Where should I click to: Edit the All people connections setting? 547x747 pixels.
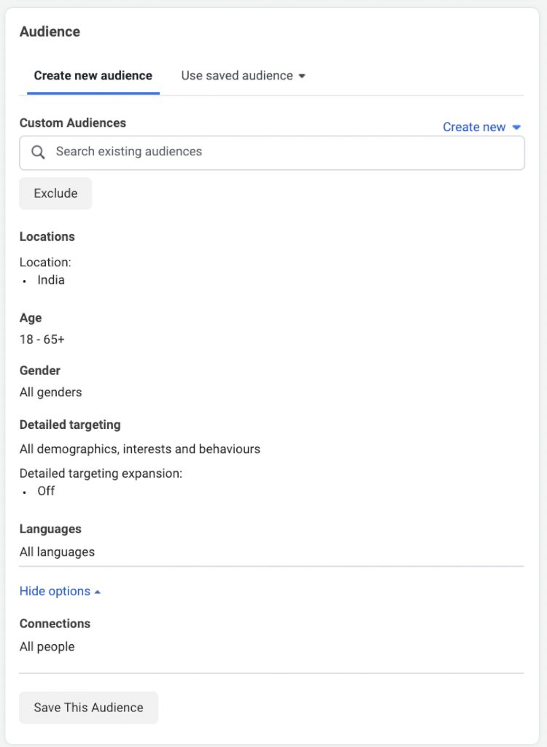pos(47,646)
